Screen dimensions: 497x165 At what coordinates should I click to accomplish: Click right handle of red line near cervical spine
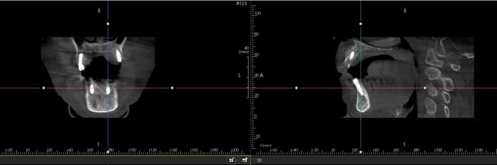point(425,88)
